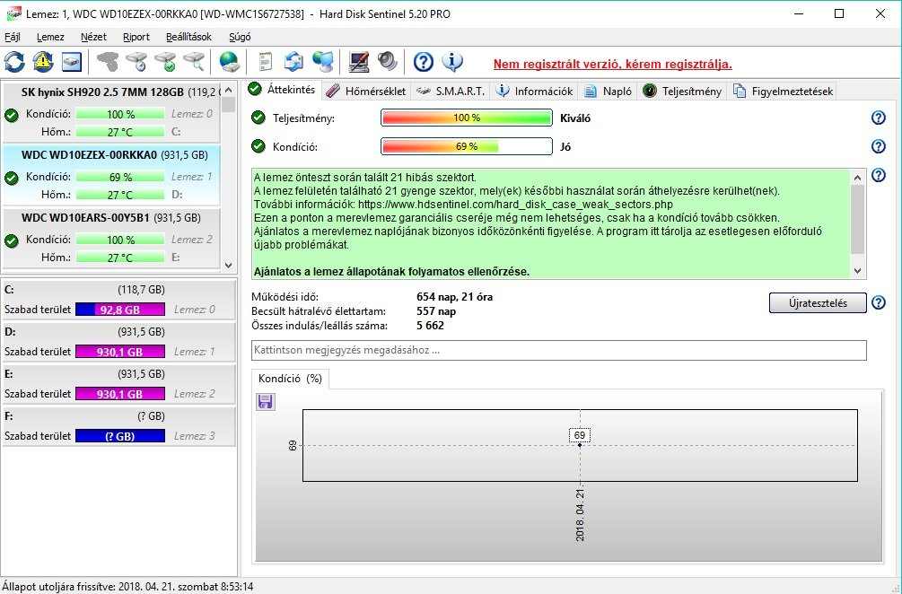Image resolution: width=902 pixels, height=594 pixels.
Task: Click the laptop configuration toolbar icon
Action: (358, 62)
